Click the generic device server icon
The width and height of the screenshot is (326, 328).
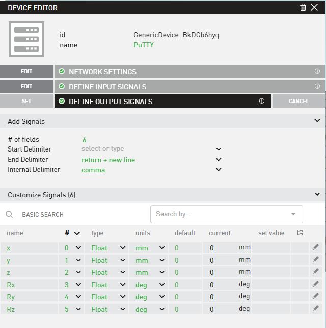pyautogui.click(x=26, y=39)
